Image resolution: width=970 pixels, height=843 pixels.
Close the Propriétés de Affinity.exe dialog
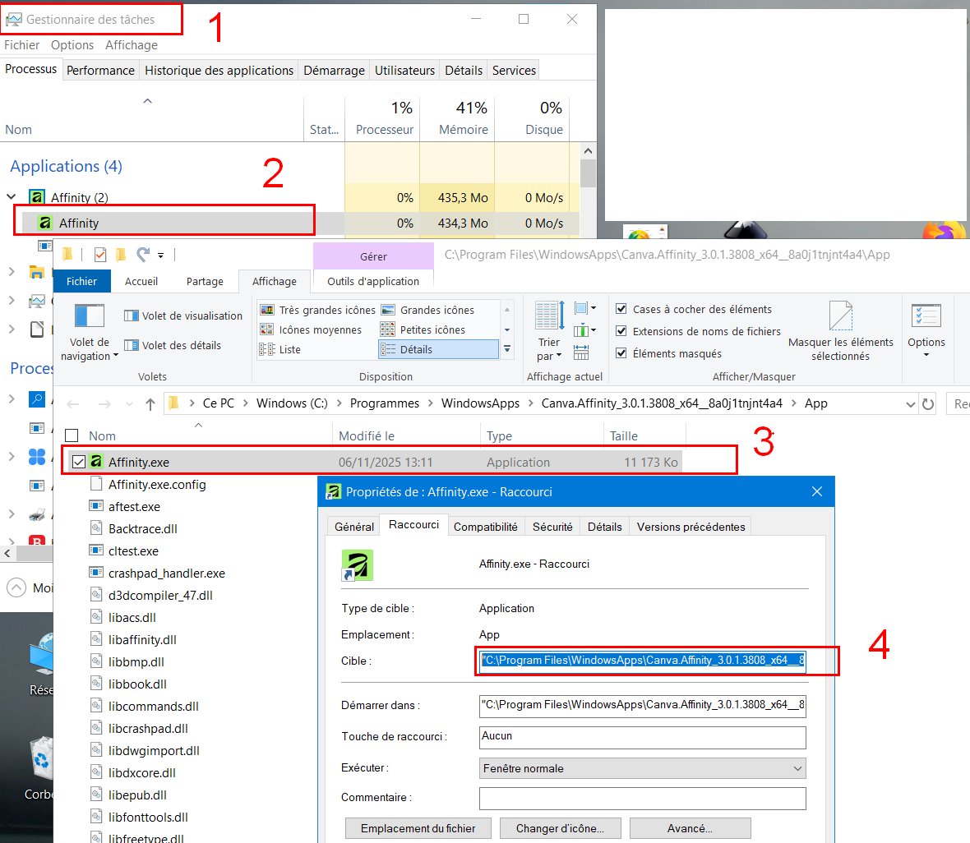816,491
